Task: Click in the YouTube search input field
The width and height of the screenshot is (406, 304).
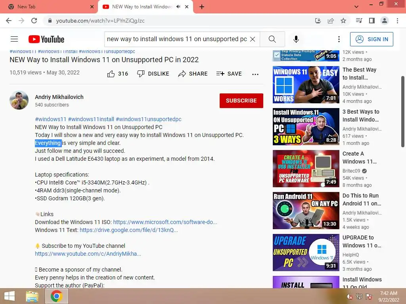Action: coord(176,39)
